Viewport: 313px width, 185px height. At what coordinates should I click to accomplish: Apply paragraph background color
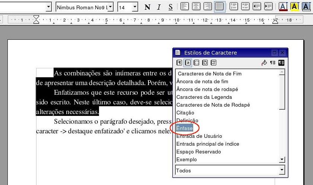pyautogui.click(x=306, y=7)
